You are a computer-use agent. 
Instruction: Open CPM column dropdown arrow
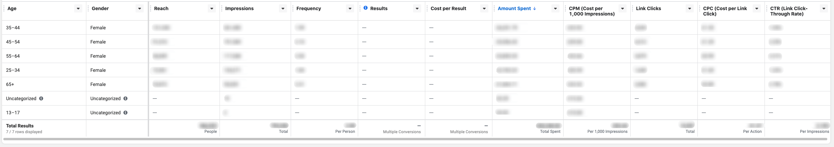click(x=623, y=8)
